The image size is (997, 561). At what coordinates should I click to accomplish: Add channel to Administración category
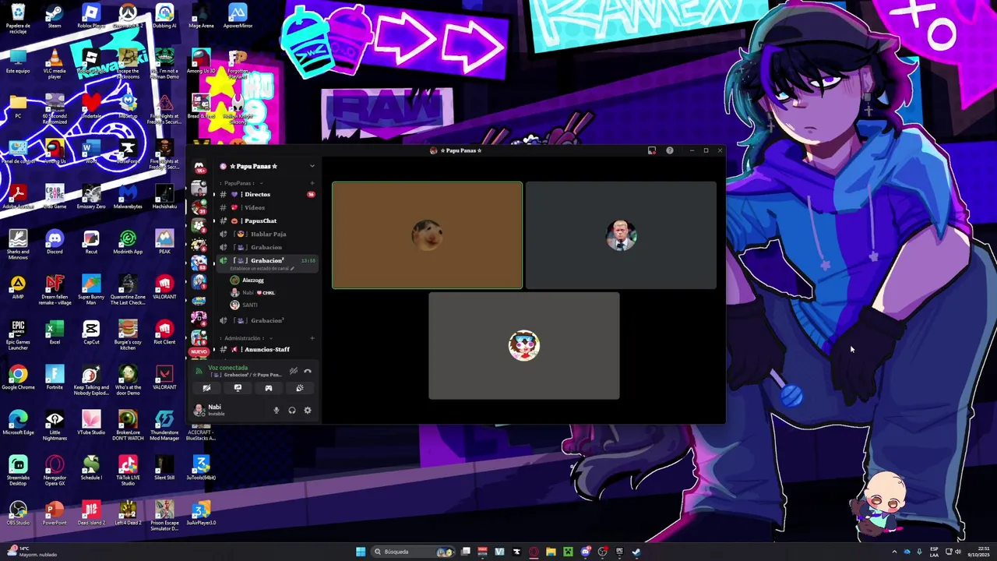[x=312, y=338]
